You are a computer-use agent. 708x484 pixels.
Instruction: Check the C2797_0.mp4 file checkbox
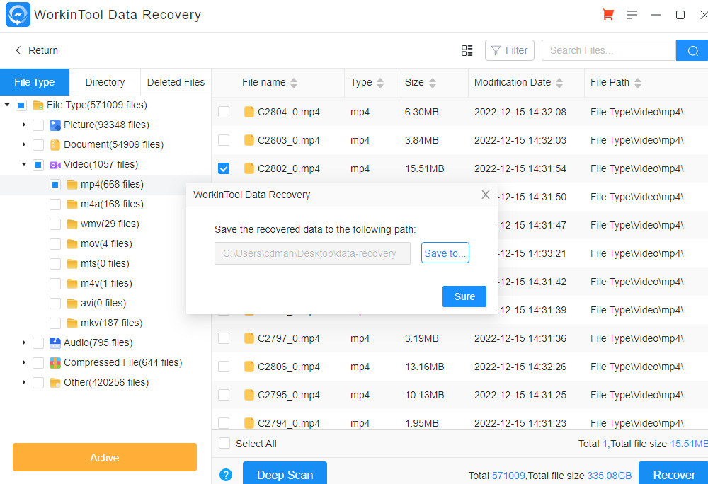(224, 338)
